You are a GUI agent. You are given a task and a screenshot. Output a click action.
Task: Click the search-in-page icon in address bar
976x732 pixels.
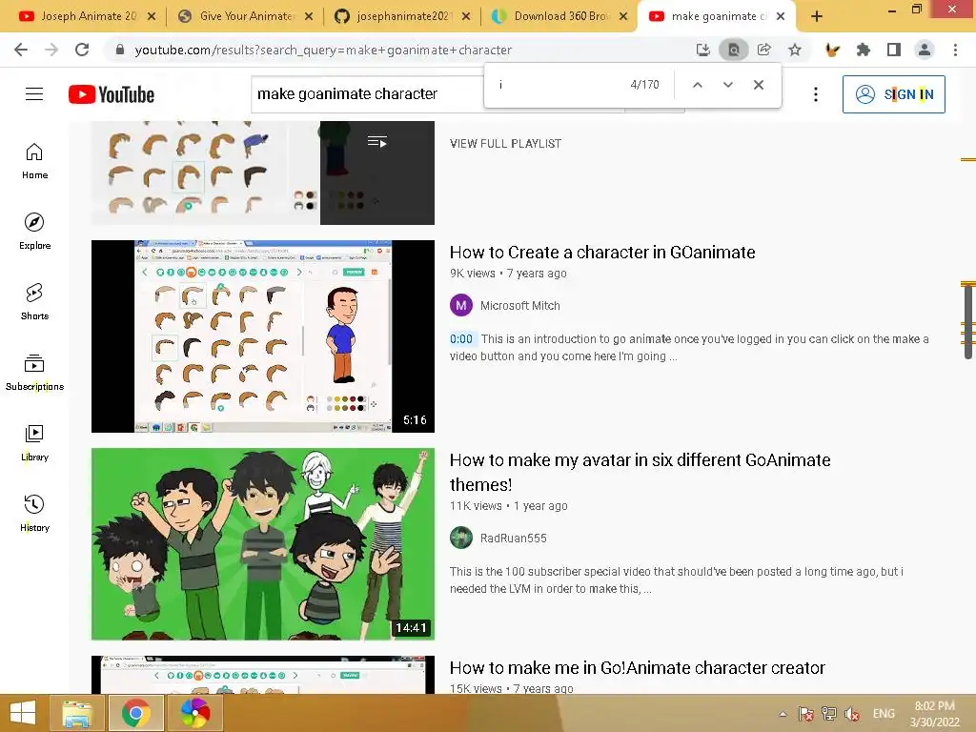click(733, 50)
